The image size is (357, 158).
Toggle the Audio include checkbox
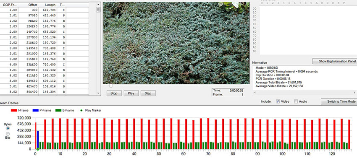tap(296, 101)
